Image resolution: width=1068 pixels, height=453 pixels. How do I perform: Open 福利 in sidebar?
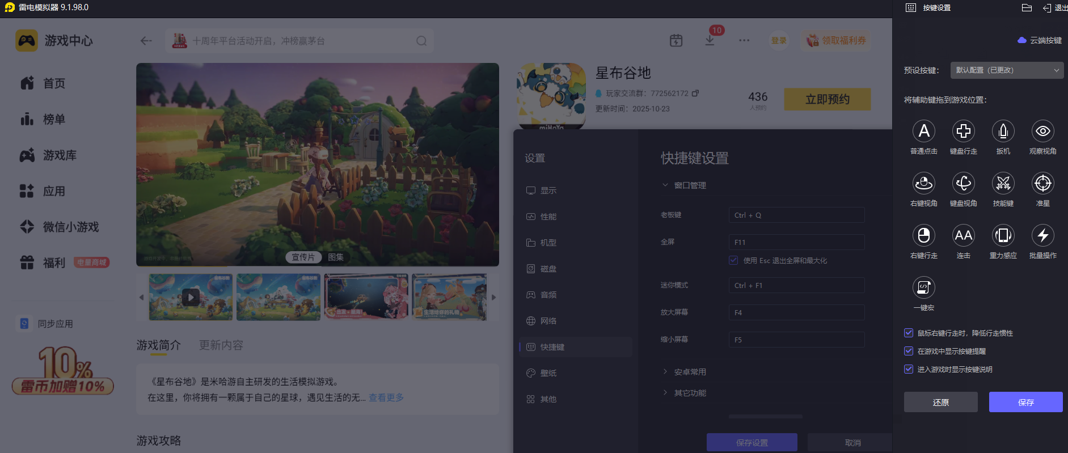[x=43, y=263]
